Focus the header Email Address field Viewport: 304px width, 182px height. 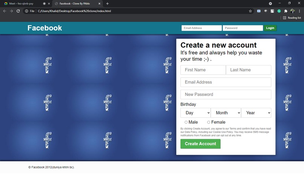201,28
